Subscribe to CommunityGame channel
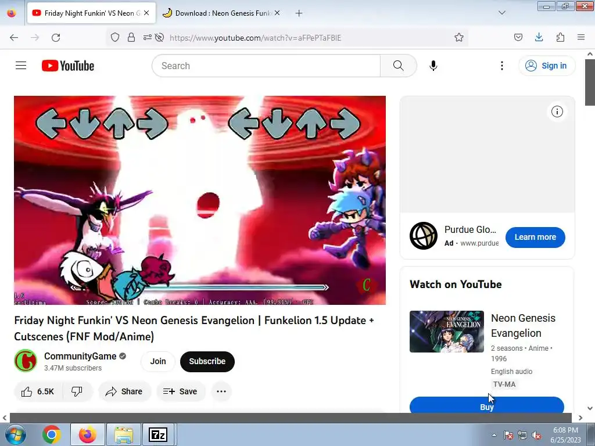This screenshot has width=595, height=446. point(207,361)
